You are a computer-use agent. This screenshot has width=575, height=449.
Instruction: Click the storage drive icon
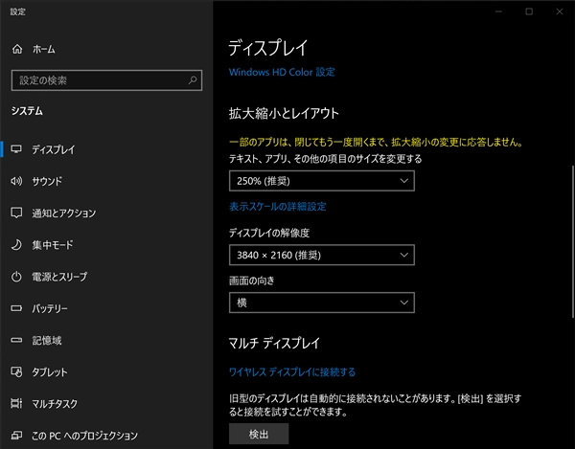(x=16, y=340)
